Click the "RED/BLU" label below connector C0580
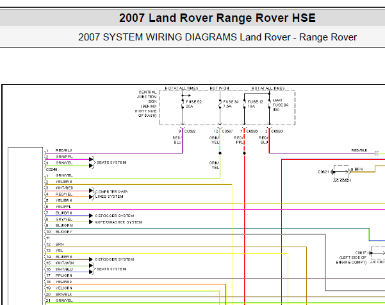Viewport: 385px width, 305px height. coord(263,140)
